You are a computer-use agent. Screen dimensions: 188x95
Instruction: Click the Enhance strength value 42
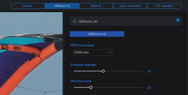coord(149,71)
